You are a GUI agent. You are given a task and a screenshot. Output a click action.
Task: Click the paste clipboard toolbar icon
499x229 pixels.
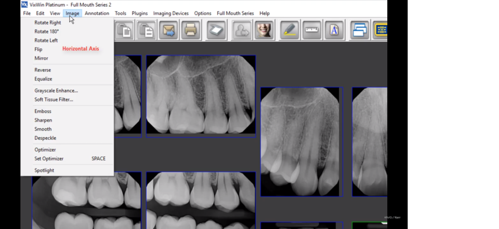pyautogui.click(x=146, y=31)
